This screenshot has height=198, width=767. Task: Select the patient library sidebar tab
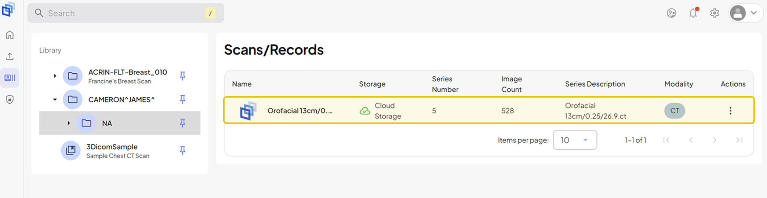10,78
